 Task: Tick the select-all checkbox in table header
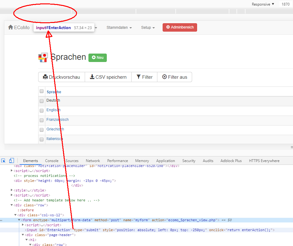(x=42, y=91)
